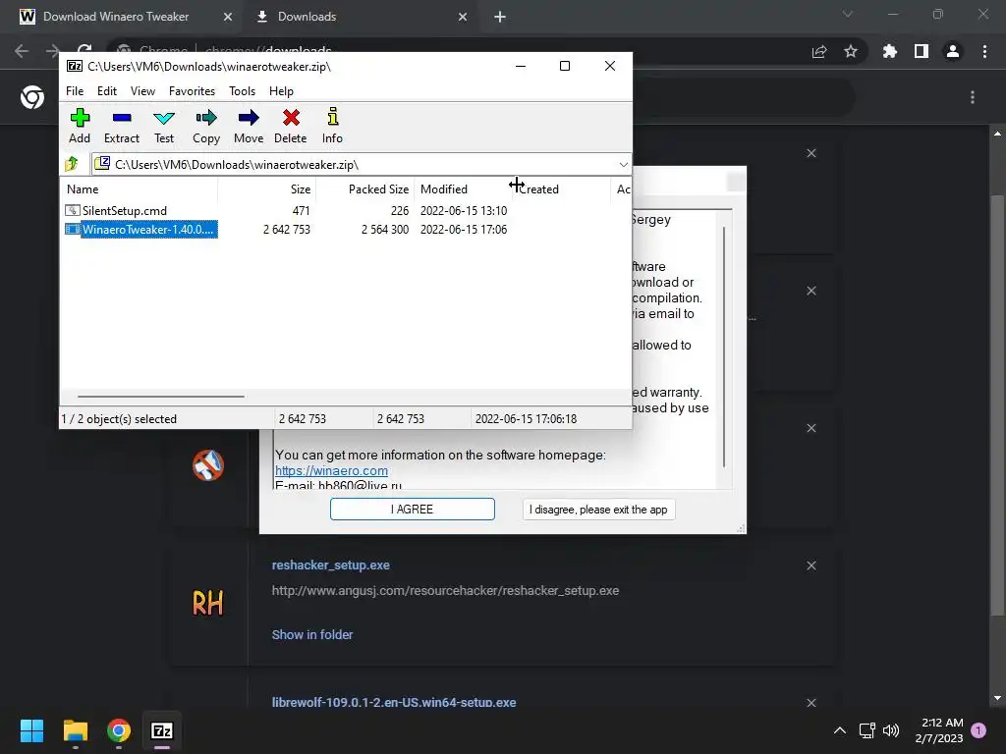
Task: Go up one folder level in 7-Zip
Action: [72, 164]
